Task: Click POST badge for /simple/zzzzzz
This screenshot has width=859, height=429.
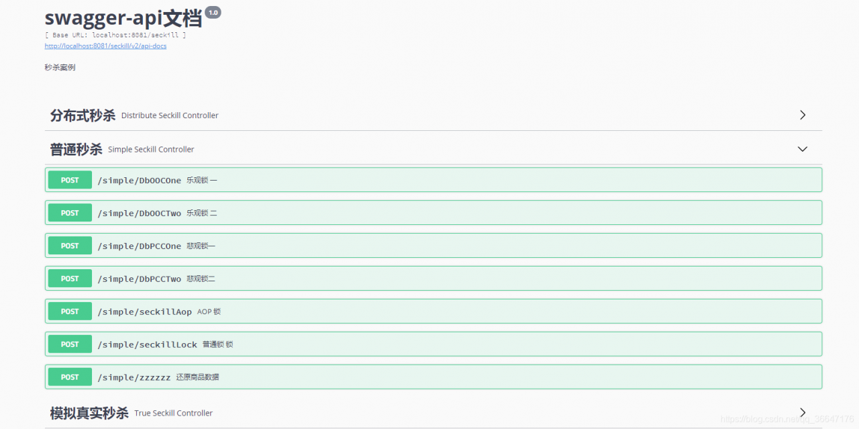Action: tap(70, 377)
